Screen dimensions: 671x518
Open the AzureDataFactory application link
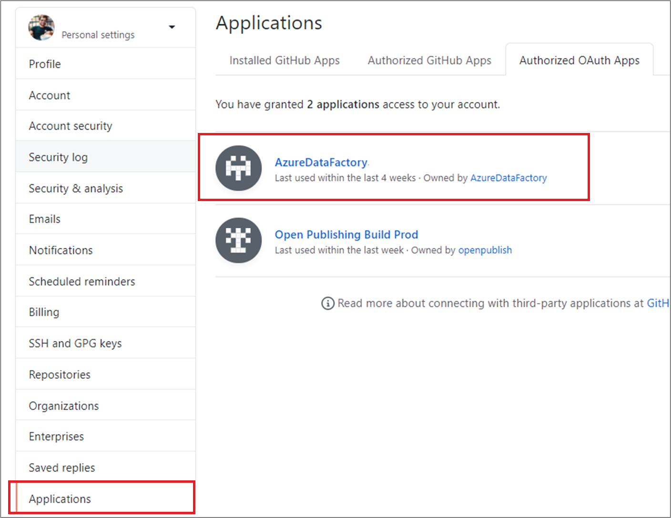[x=321, y=163]
